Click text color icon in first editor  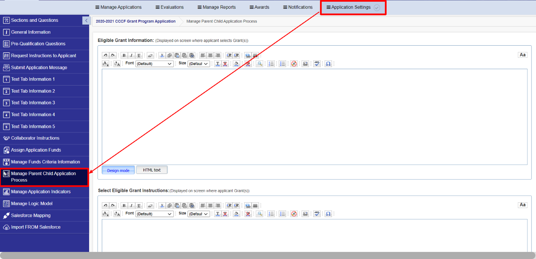pos(218,64)
